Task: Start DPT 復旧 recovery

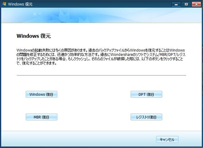Action: (x=146, y=94)
